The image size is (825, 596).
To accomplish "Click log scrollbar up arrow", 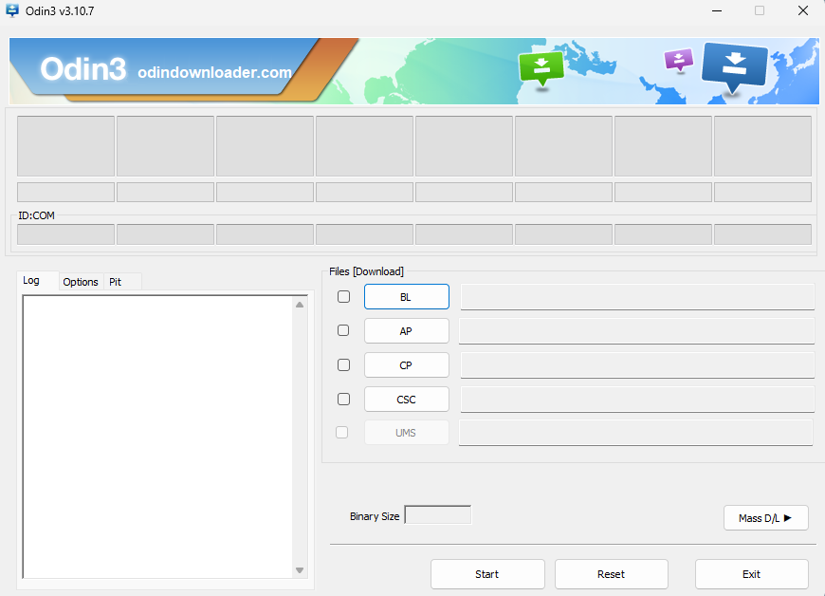I will pos(300,305).
